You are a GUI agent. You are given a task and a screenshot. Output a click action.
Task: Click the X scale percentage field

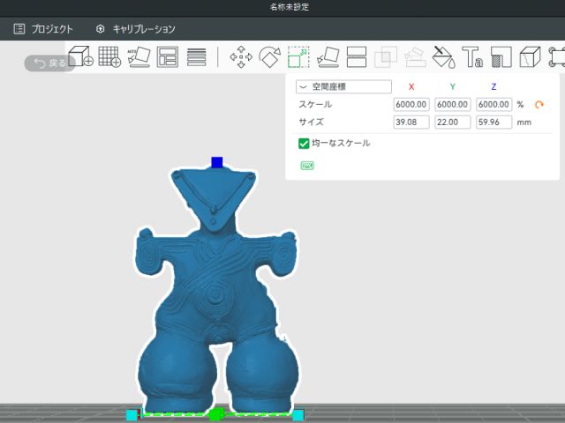tap(411, 105)
